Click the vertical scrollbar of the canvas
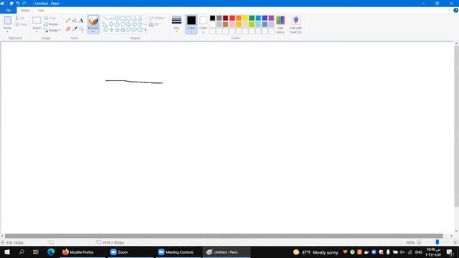Image resolution: width=459 pixels, height=258 pixels. click(x=456, y=126)
